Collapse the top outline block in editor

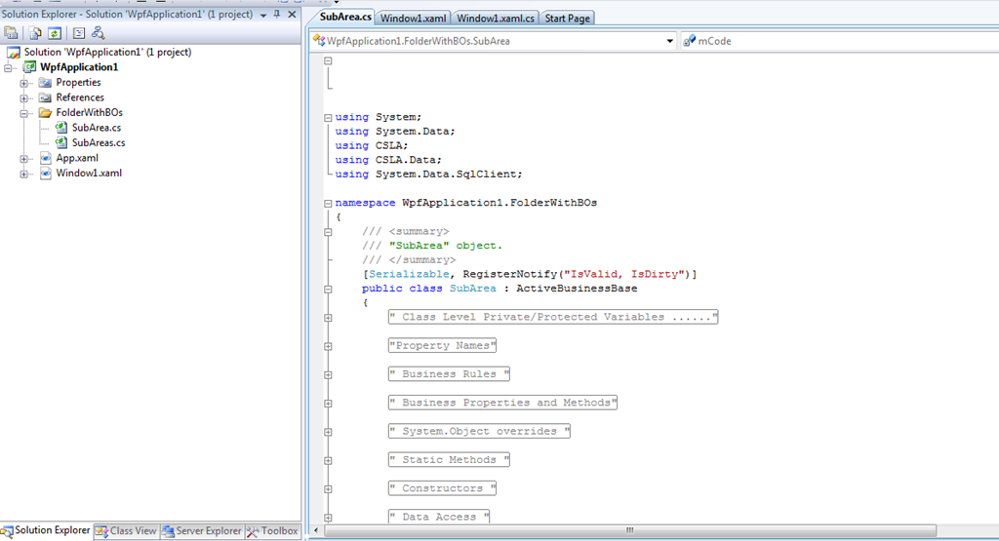coord(328,61)
